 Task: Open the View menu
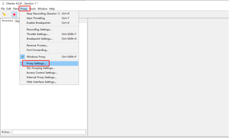coord(16,9)
